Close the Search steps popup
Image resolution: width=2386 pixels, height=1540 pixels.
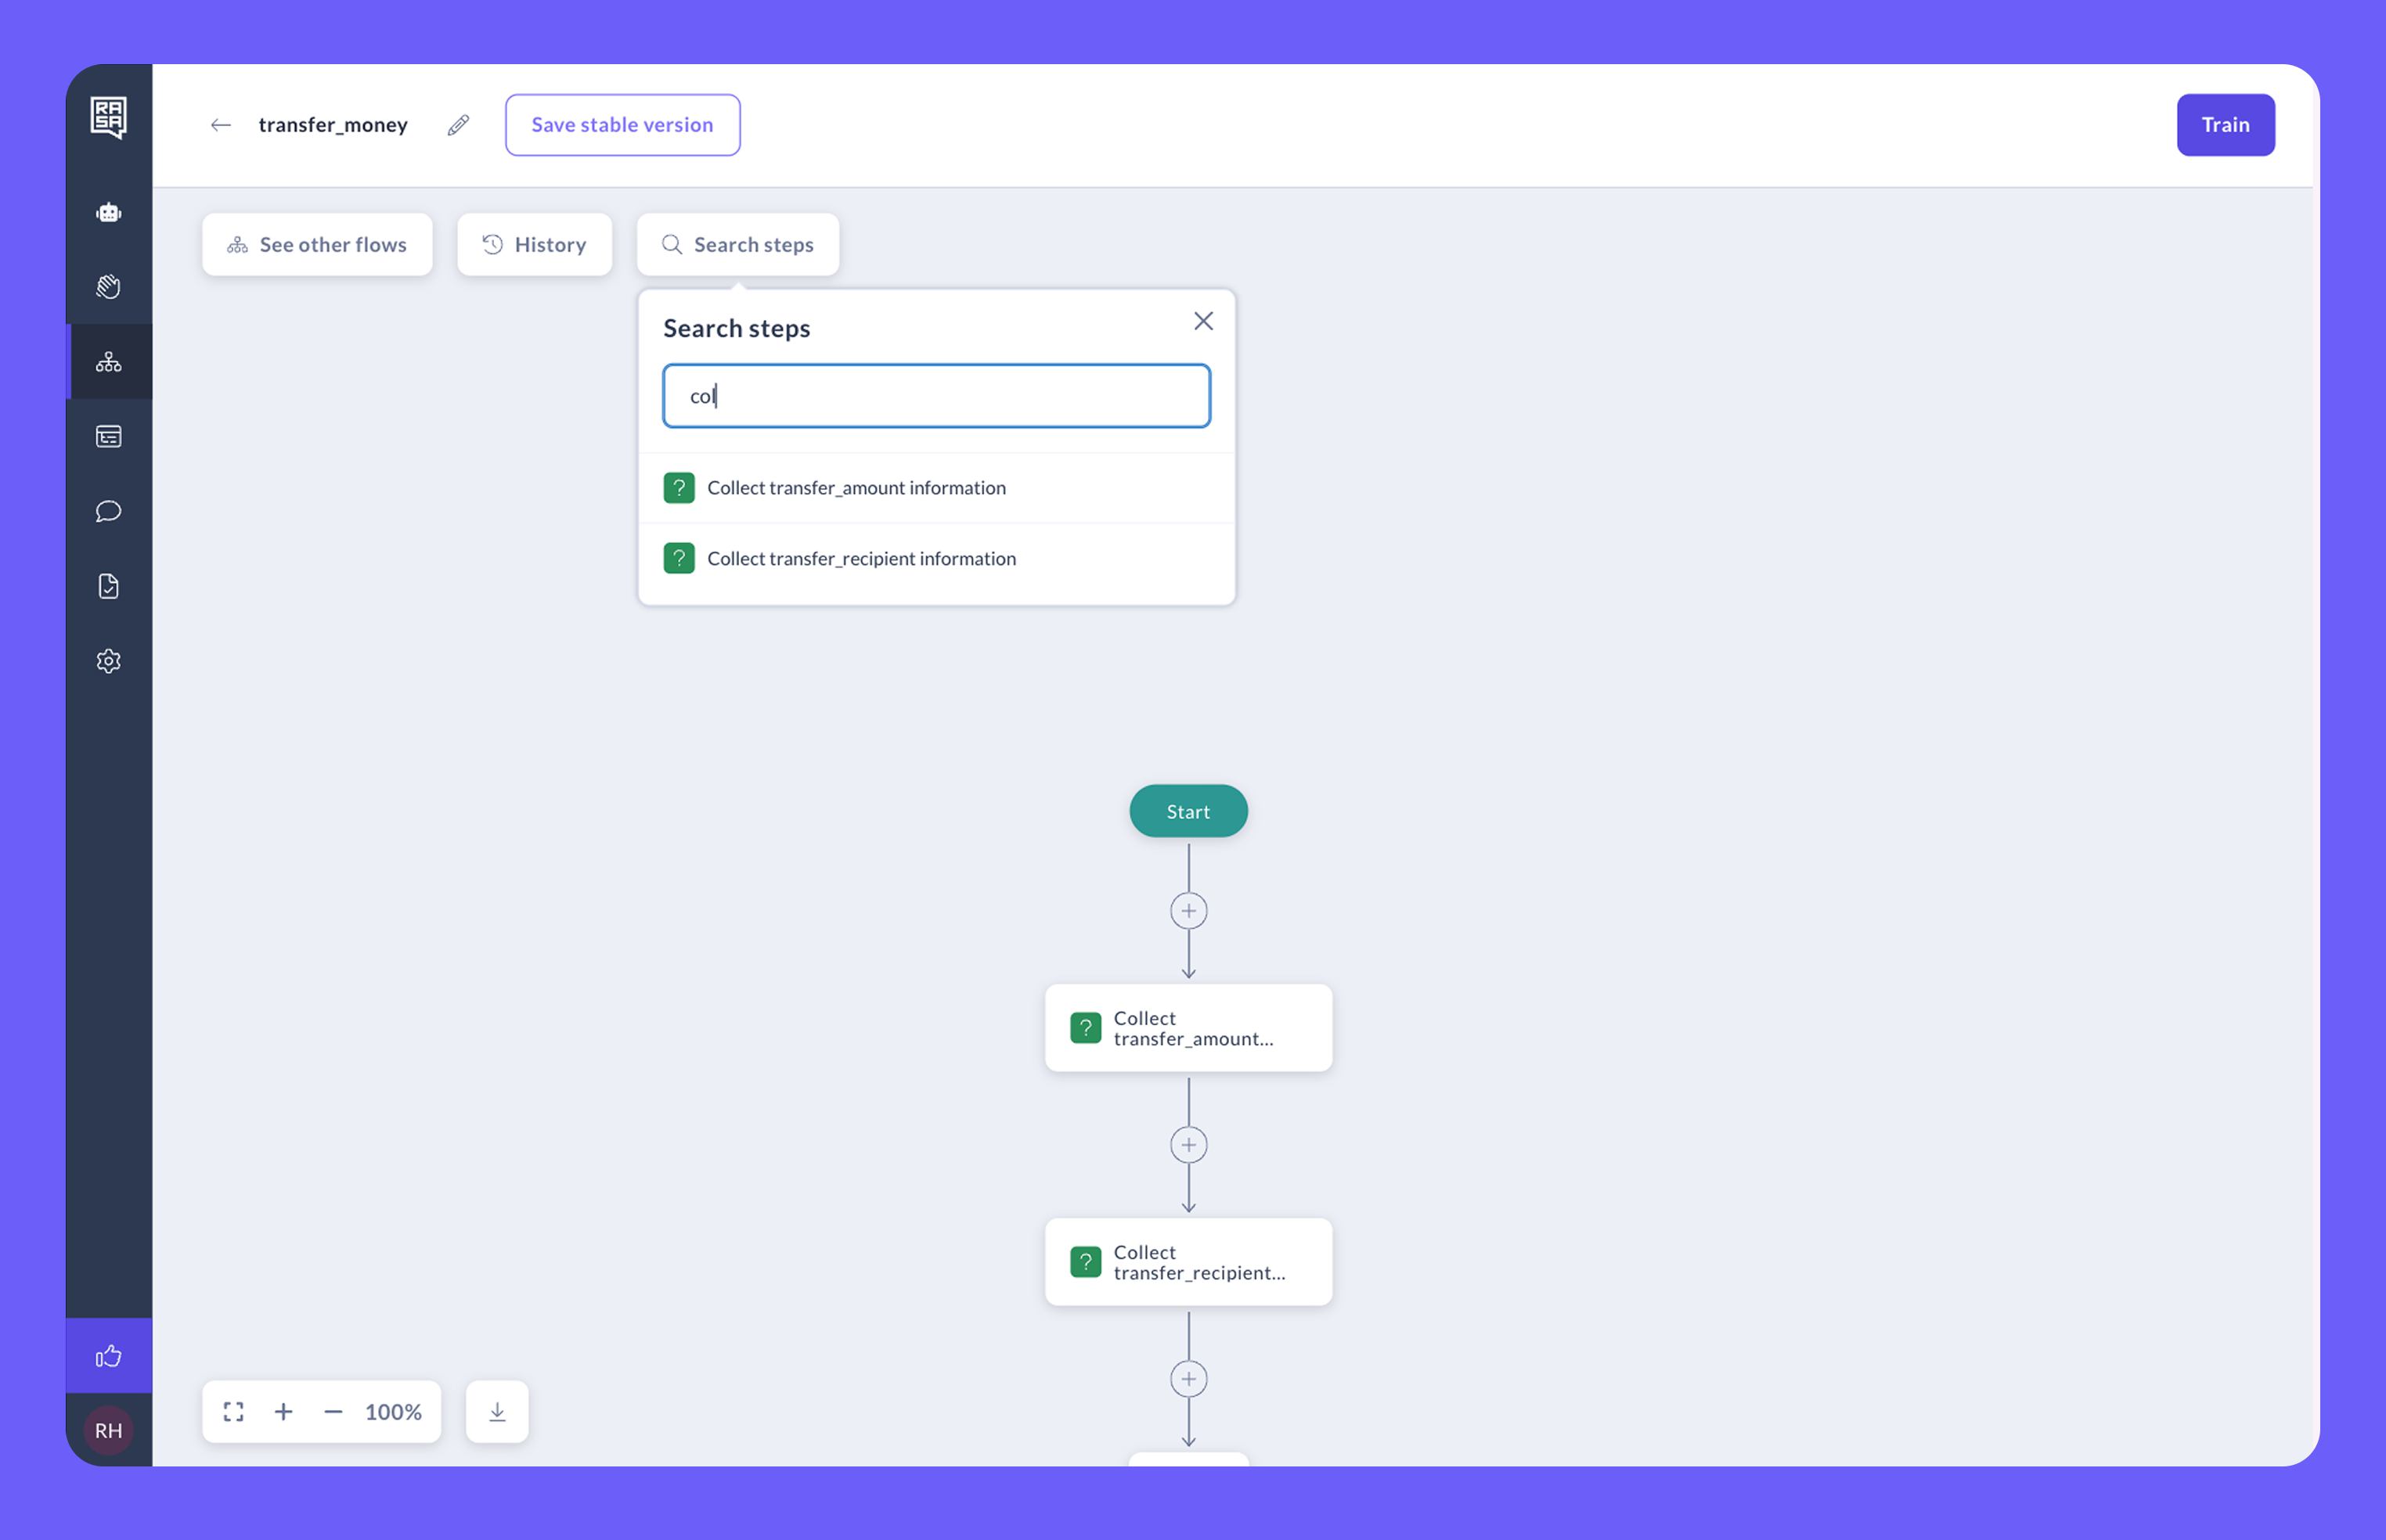click(1202, 321)
